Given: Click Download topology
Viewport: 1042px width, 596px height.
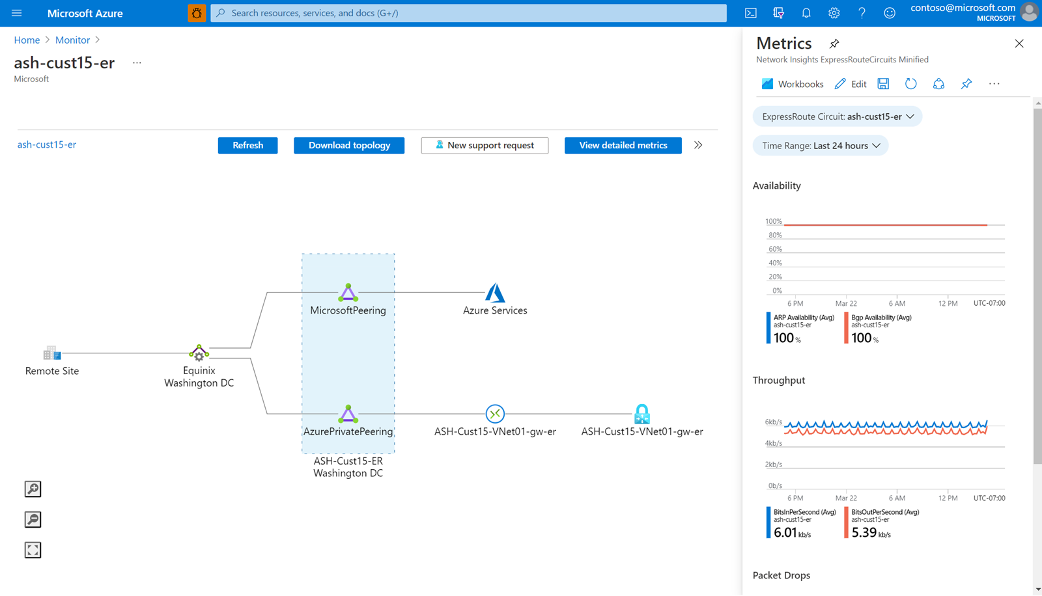Looking at the screenshot, I should tap(349, 145).
